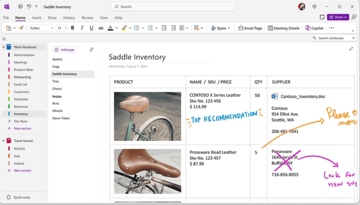Open the Calibri font name dropdown

tap(41, 28)
